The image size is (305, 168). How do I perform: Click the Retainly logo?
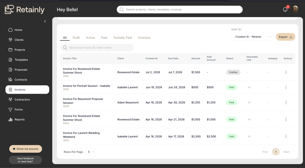point(24,10)
